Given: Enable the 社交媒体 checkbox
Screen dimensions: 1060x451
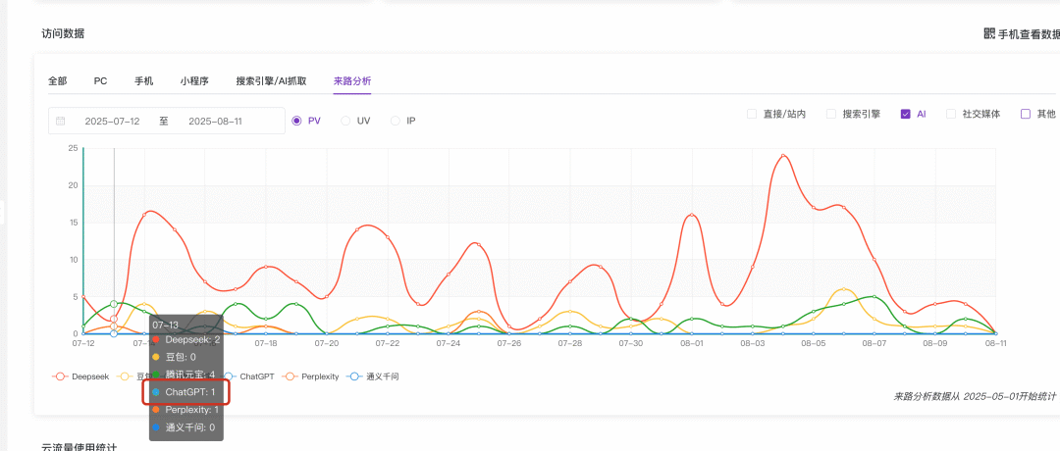Looking at the screenshot, I should [x=951, y=114].
